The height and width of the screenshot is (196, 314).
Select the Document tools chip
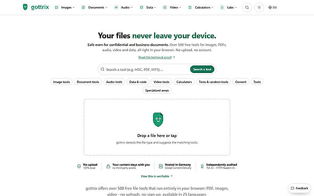(x=88, y=82)
